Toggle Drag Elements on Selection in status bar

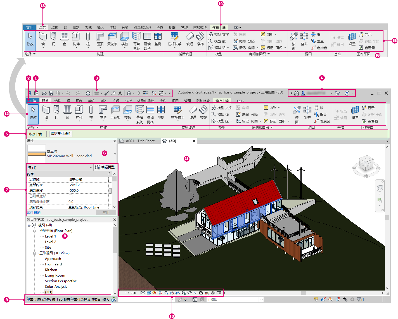click(x=345, y=299)
